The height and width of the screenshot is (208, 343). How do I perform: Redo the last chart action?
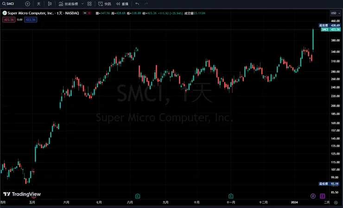click(x=146, y=4)
